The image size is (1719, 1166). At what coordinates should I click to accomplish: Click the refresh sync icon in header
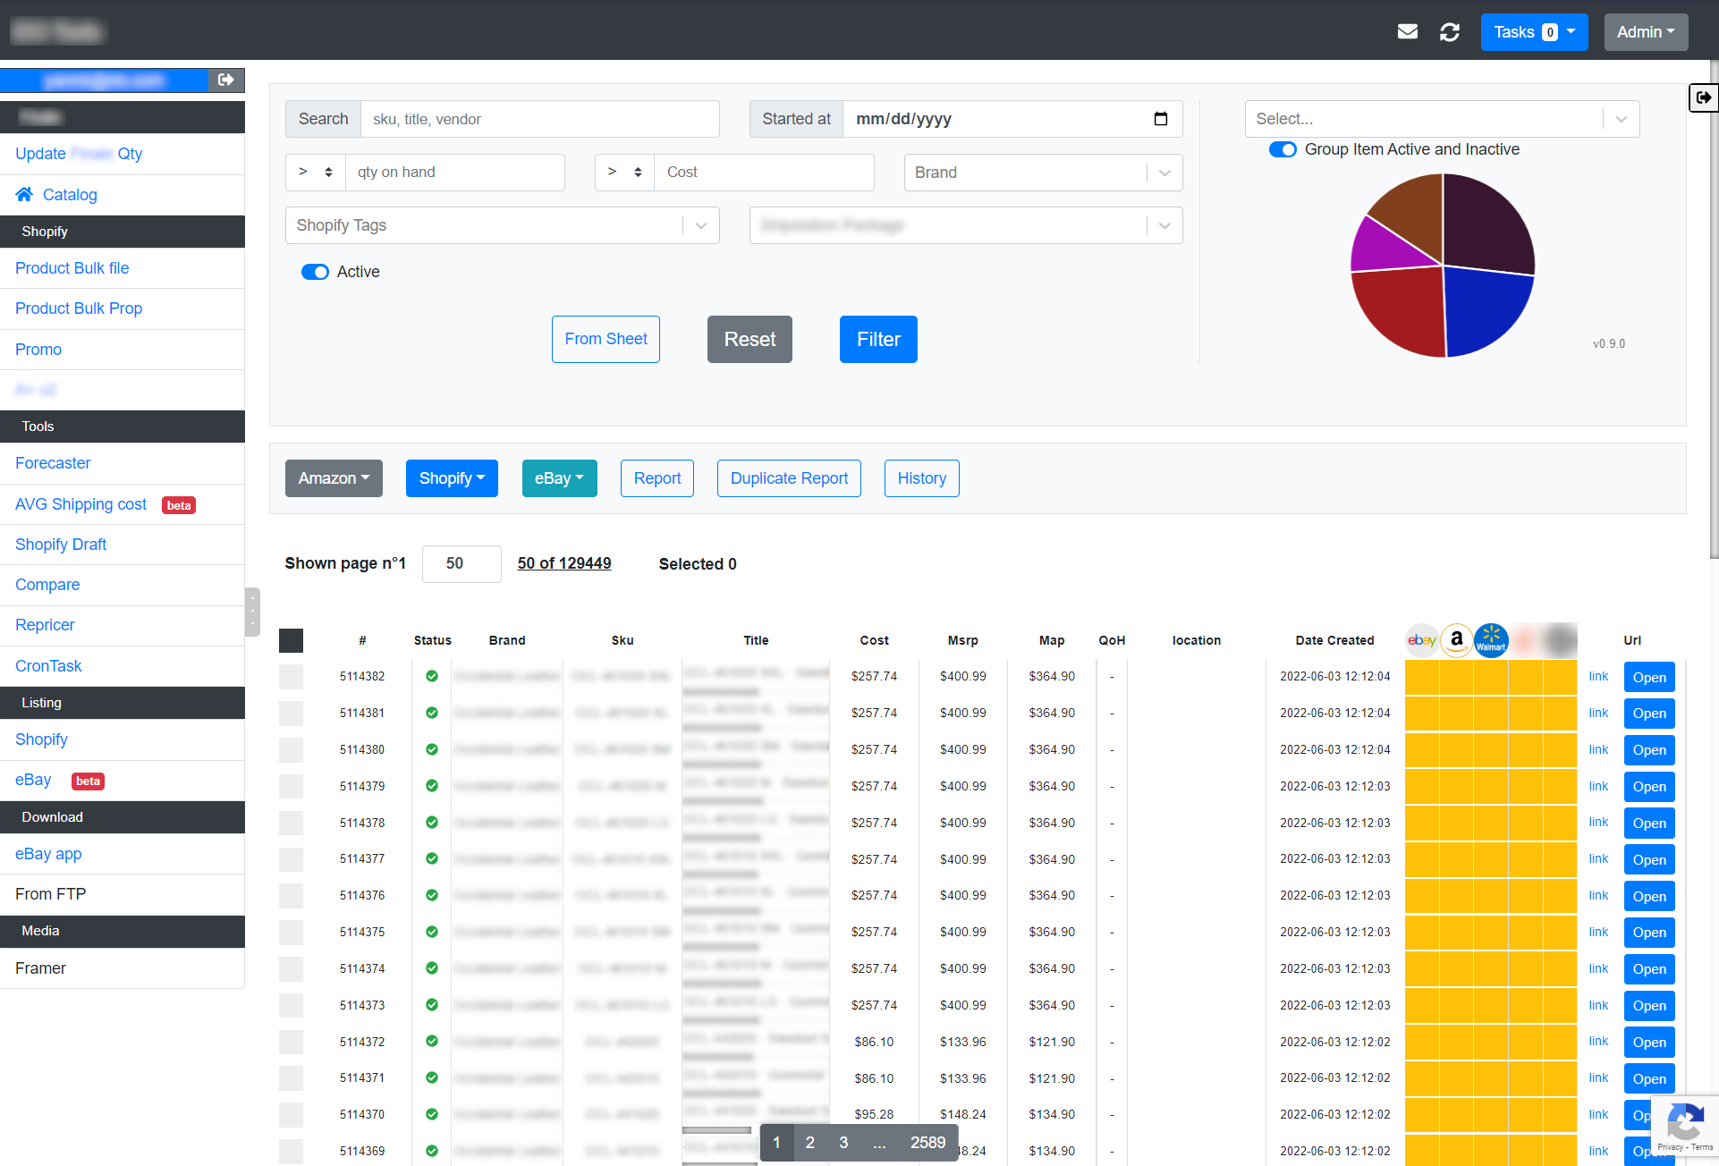[1450, 32]
